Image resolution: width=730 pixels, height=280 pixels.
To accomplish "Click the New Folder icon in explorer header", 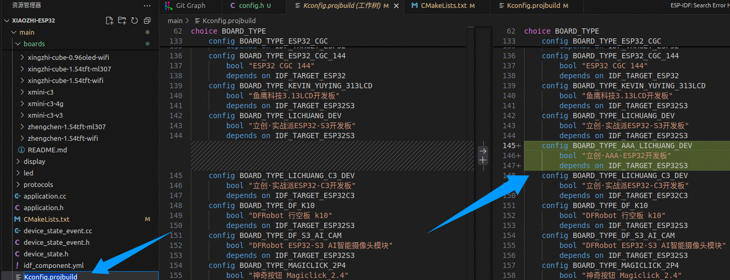I will tap(122, 20).
